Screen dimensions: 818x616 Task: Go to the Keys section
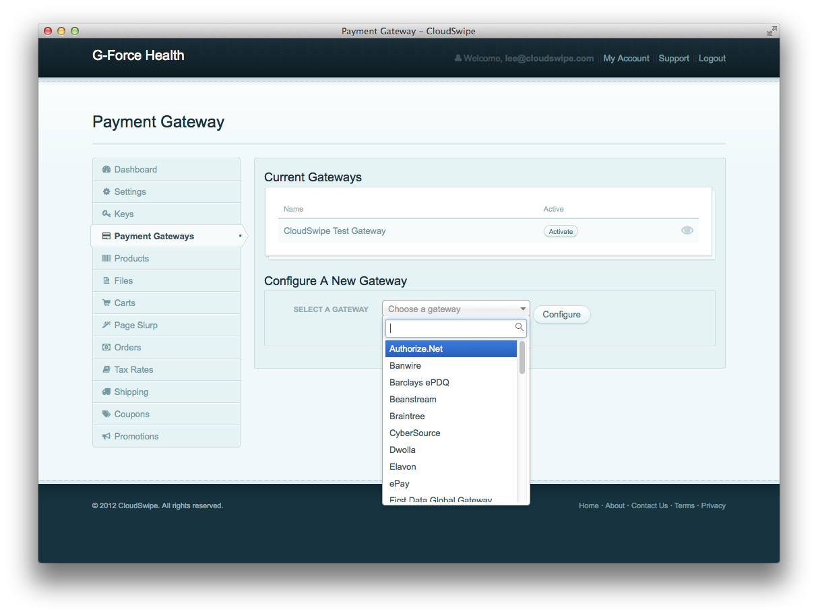pos(166,214)
